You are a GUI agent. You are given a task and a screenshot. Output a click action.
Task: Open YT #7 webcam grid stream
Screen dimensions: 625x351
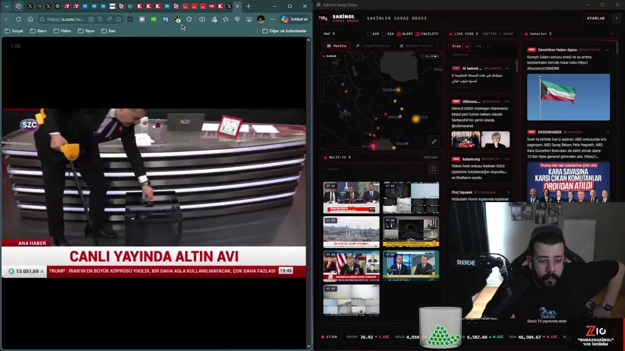tap(351, 300)
